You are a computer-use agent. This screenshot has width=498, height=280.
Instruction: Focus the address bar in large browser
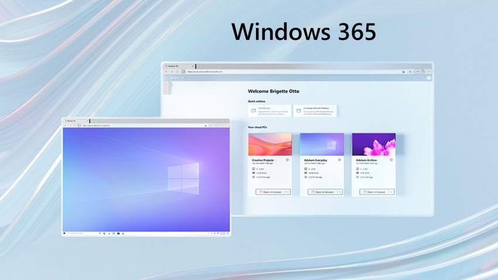point(292,71)
